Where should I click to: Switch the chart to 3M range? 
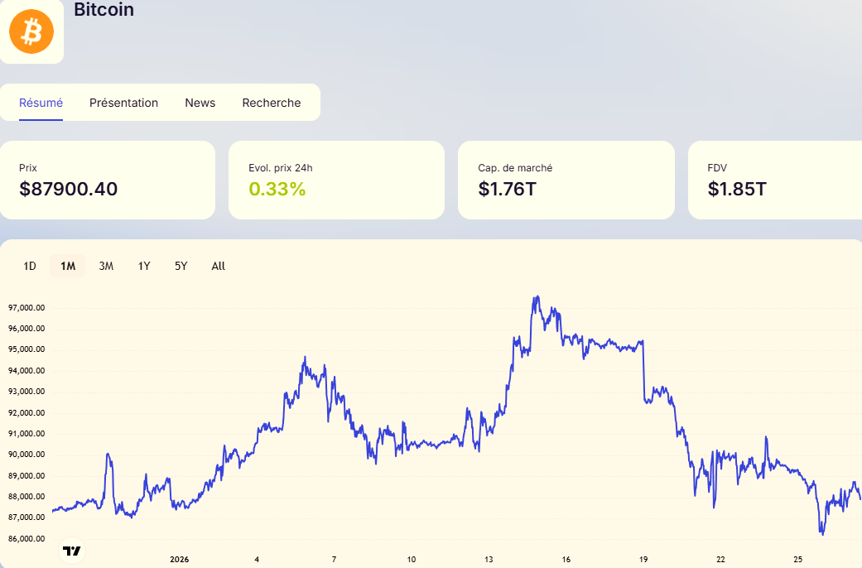coord(106,266)
